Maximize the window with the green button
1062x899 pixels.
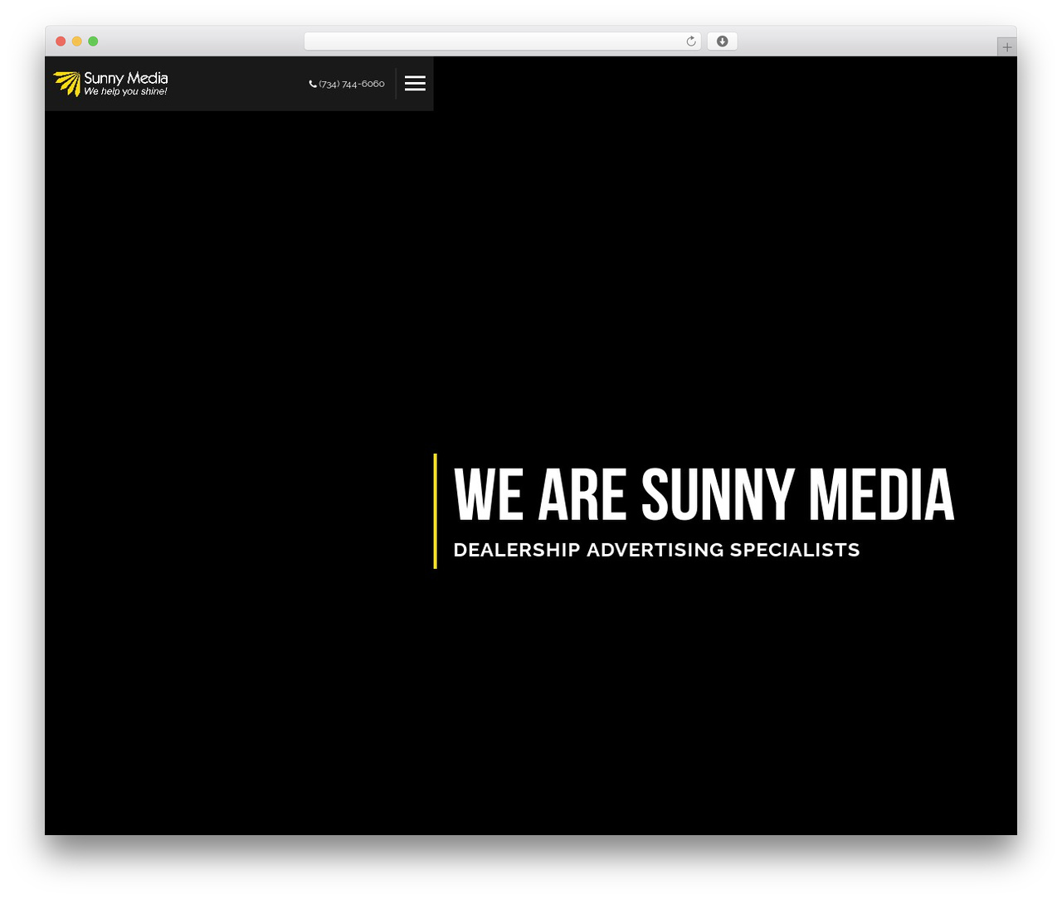pos(93,41)
